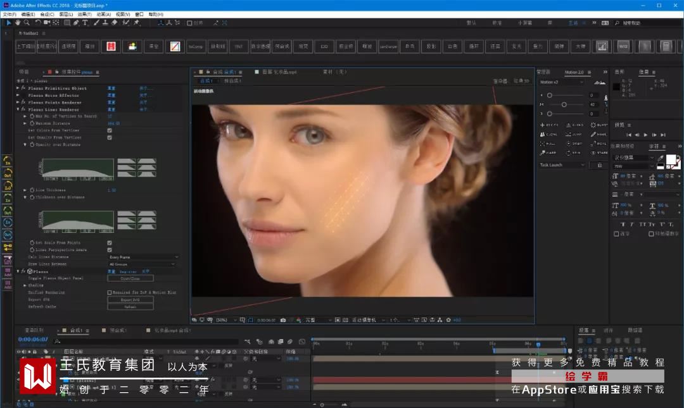684x408 pixels.
Task: Select the Type (T) tool
Action: [x=85, y=23]
